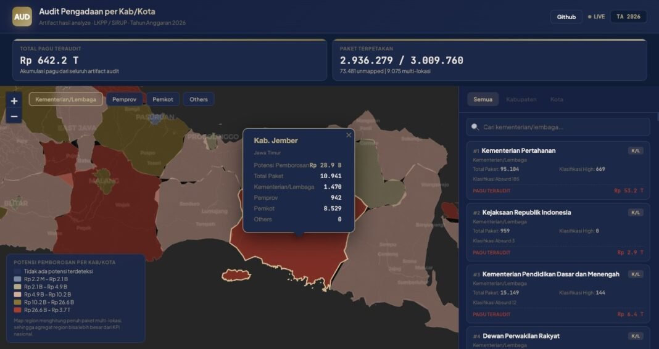Open the Kementerian Pertahanan card
Image resolution: width=659 pixels, height=349 pixels.
[x=558, y=170]
